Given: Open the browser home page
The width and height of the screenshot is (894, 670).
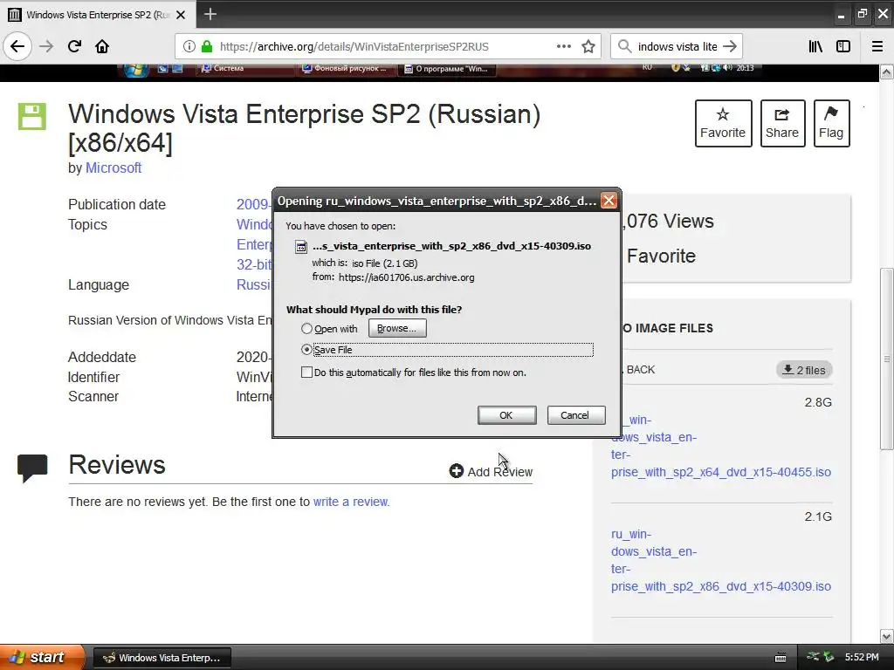Looking at the screenshot, I should 102,46.
